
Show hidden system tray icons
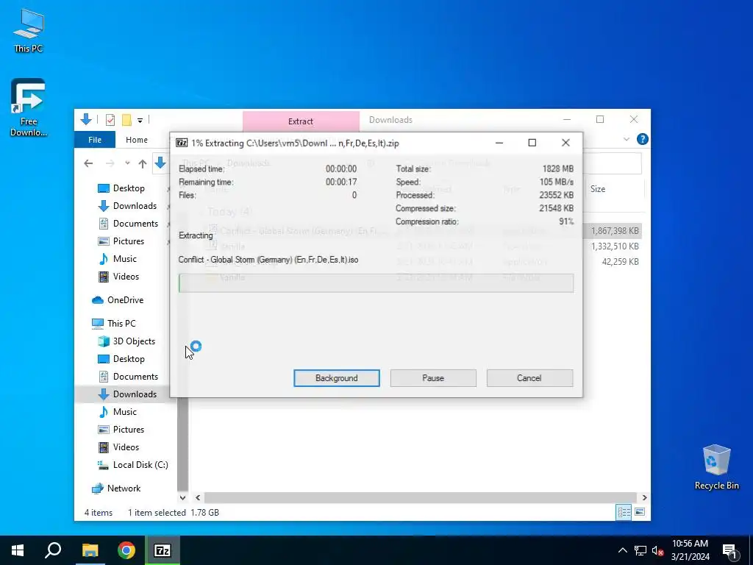(x=622, y=550)
